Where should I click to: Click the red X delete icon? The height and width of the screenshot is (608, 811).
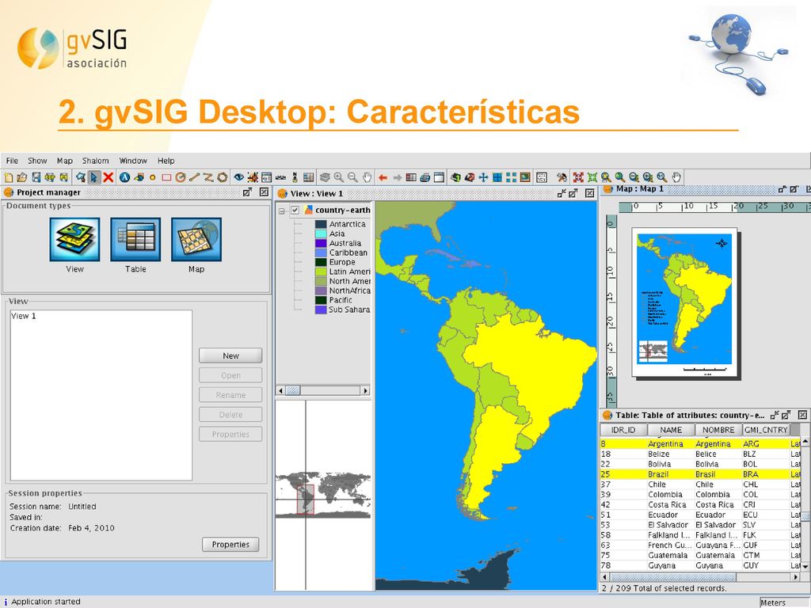coord(108,178)
